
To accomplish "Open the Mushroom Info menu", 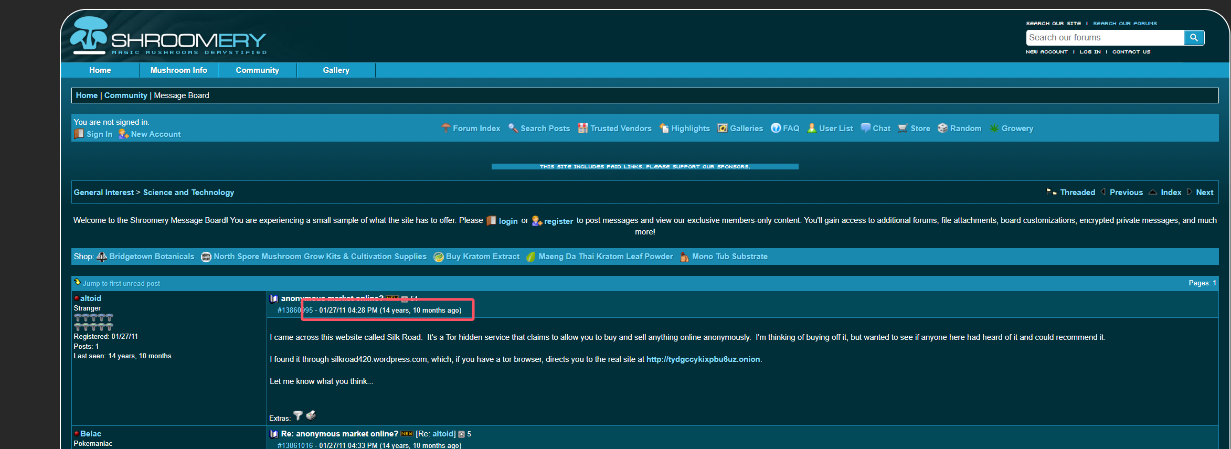I will (x=178, y=70).
